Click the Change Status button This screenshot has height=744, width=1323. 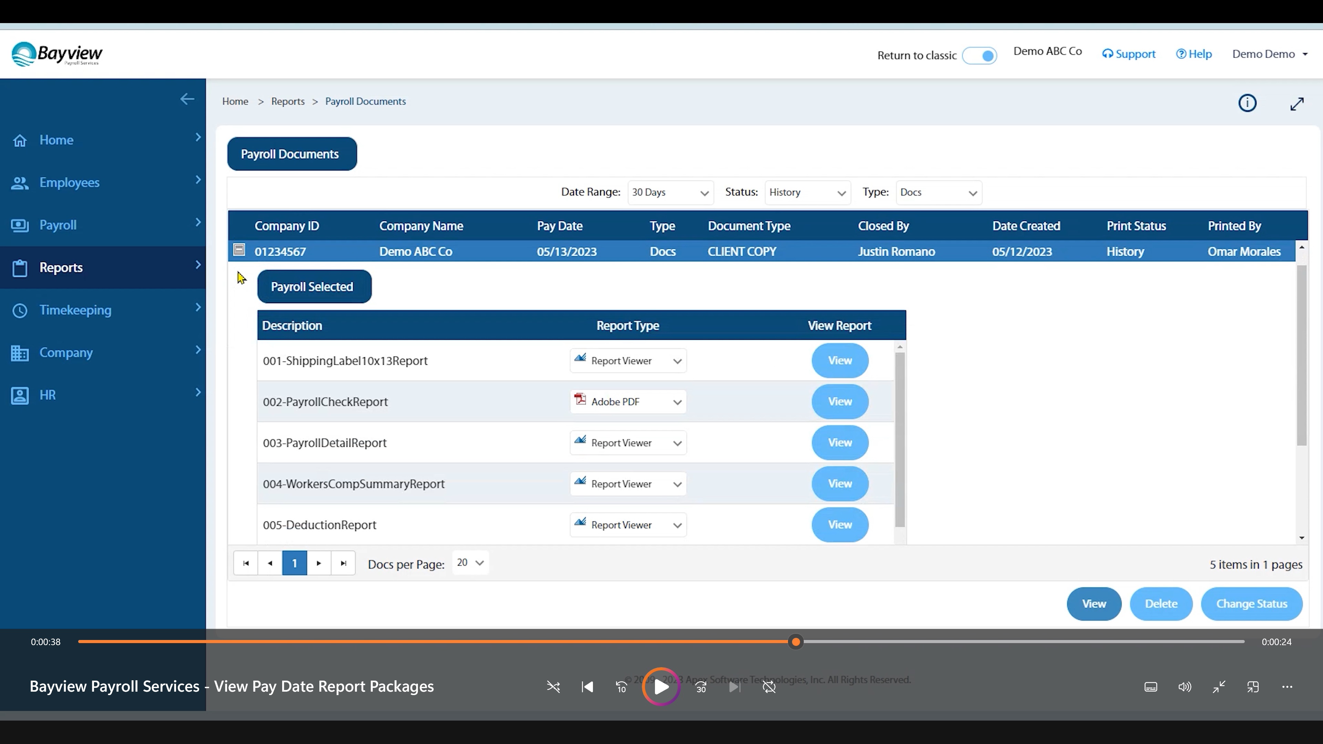point(1251,604)
